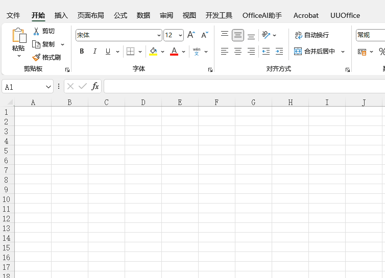385x278 pixels.
Task: Open the 文件 tab
Action: tap(13, 15)
